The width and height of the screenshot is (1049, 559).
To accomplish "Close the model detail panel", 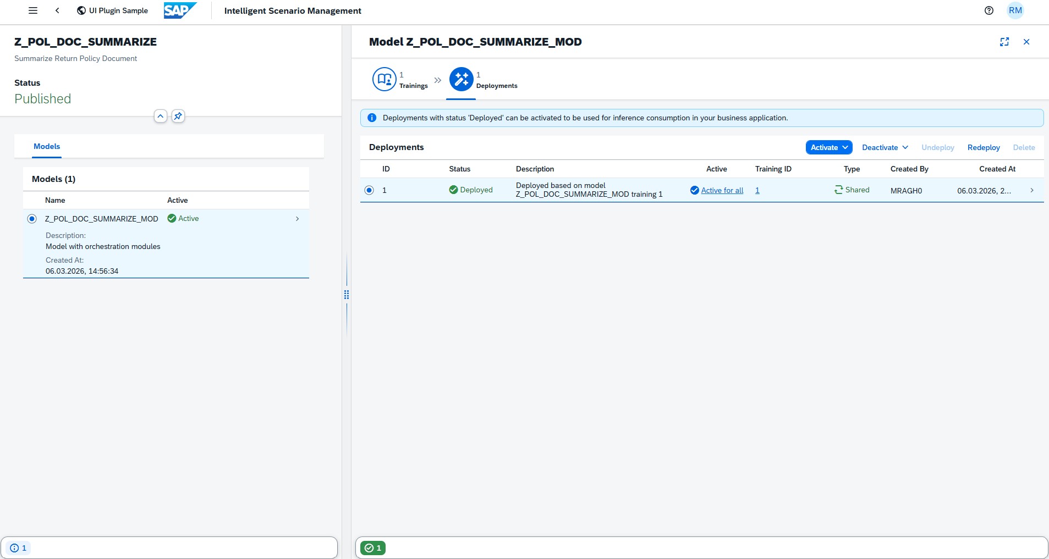I will [1026, 42].
